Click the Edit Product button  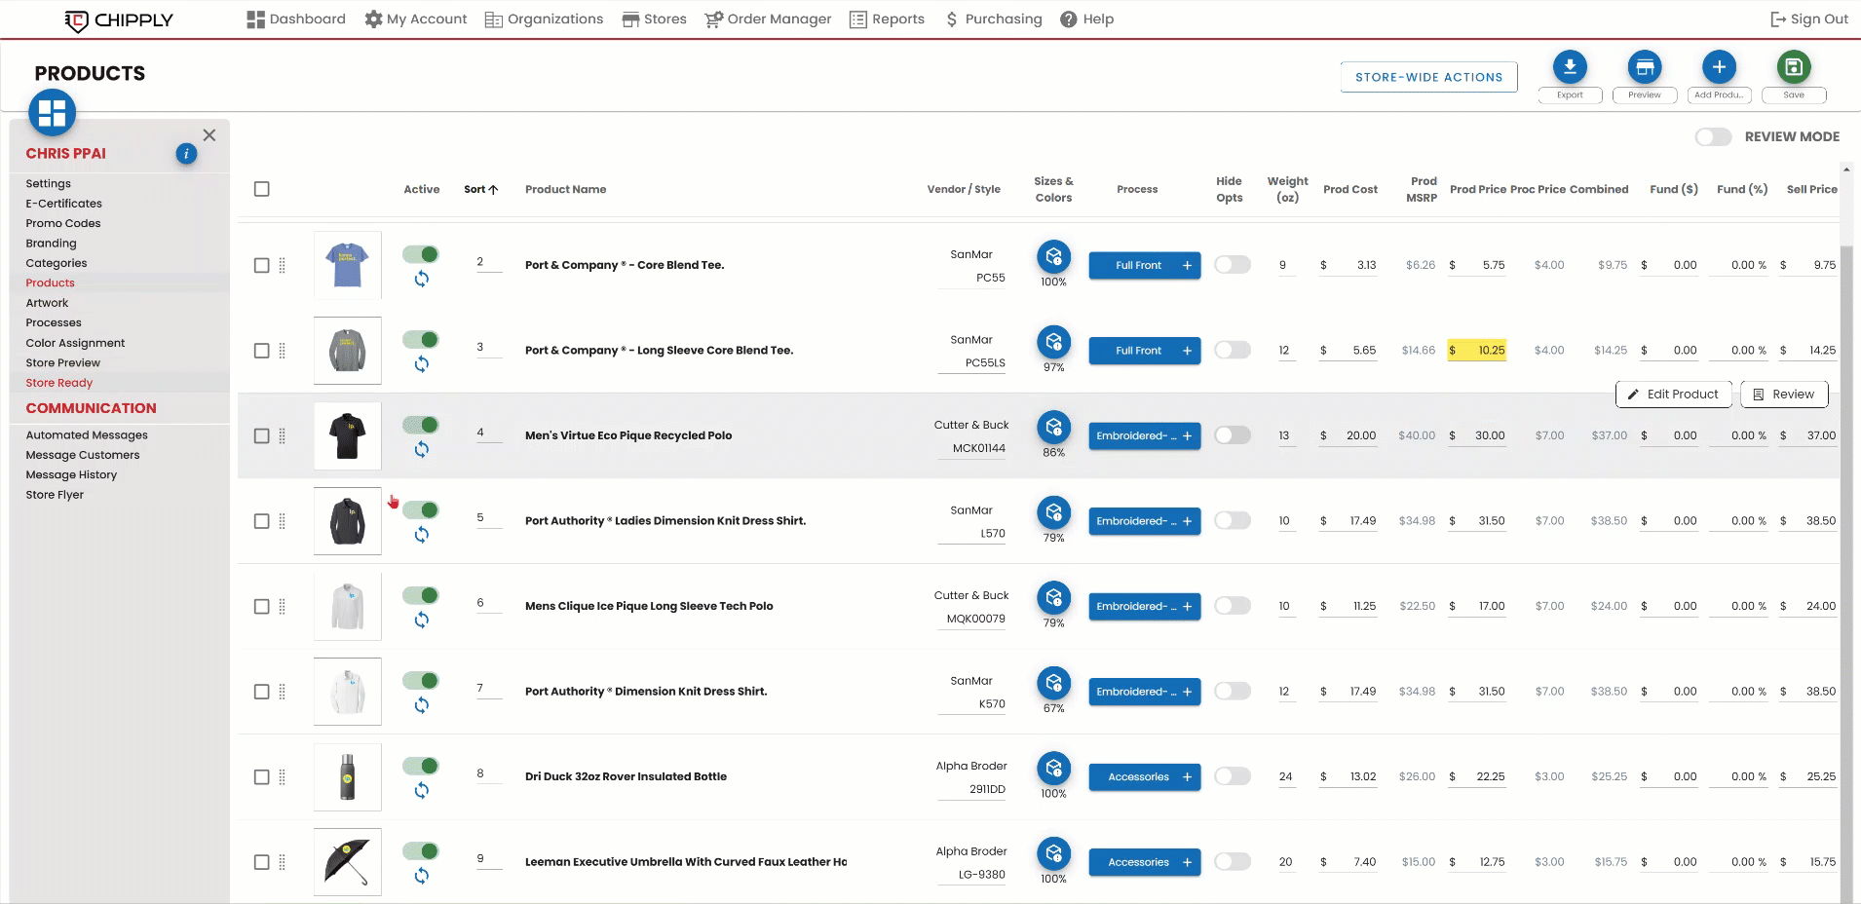coord(1673,395)
